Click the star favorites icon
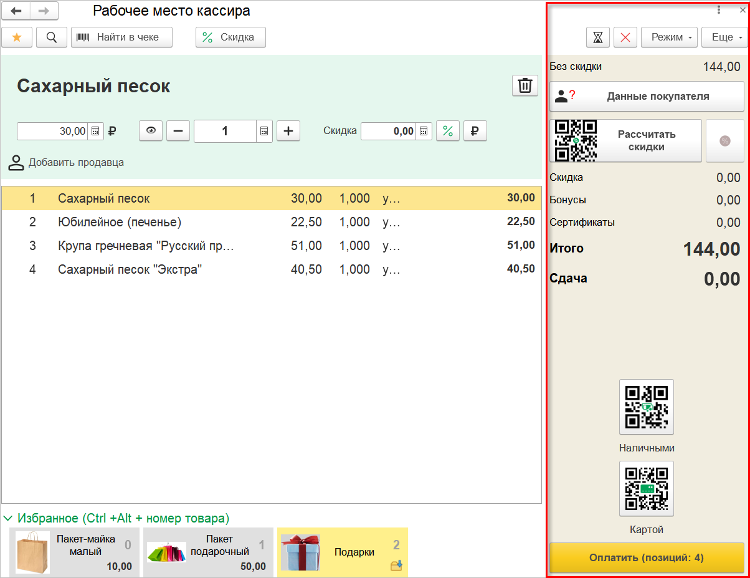The width and height of the screenshot is (750, 578). click(x=17, y=37)
